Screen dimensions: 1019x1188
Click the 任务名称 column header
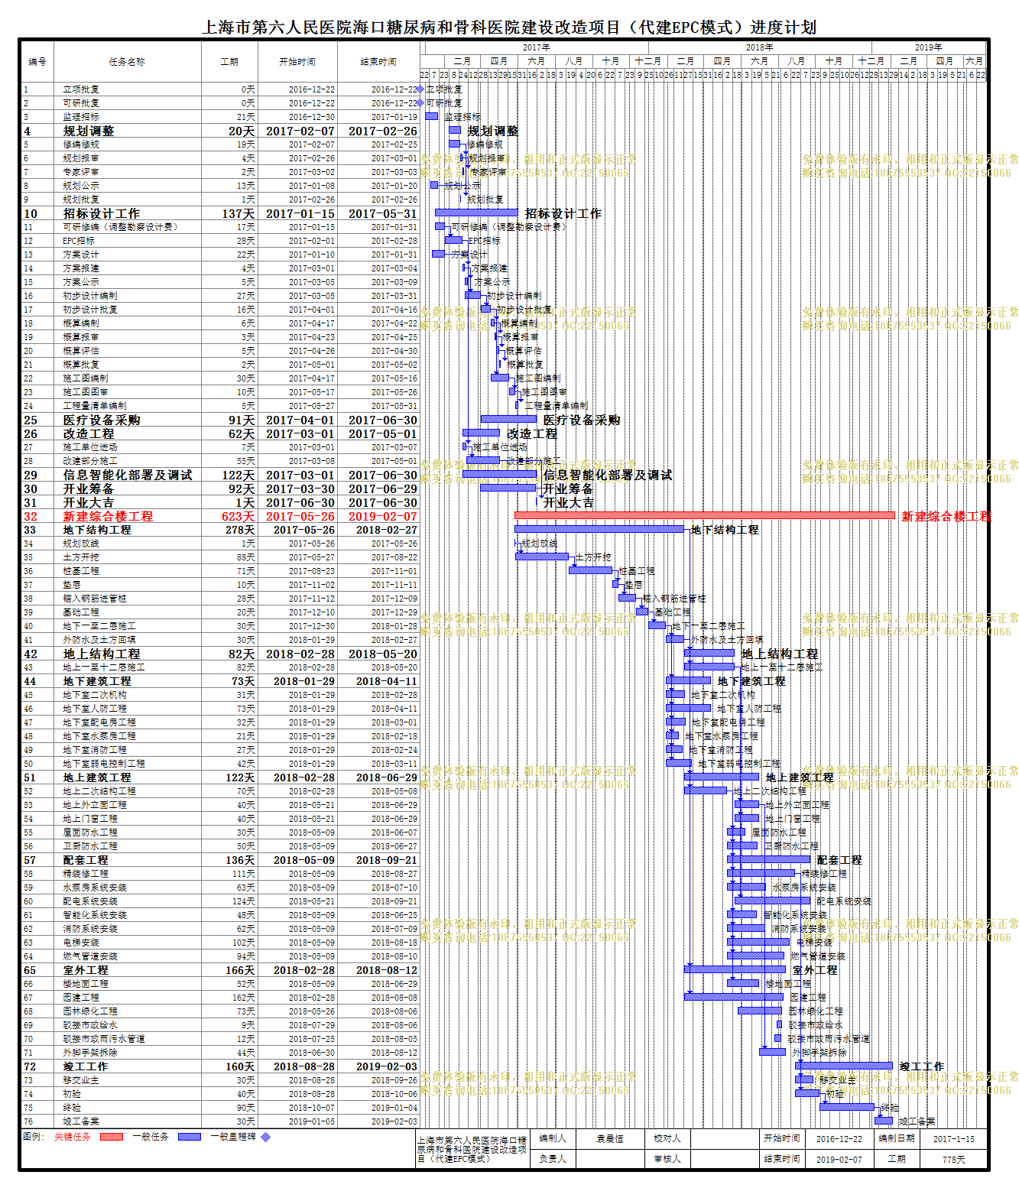[x=127, y=61]
